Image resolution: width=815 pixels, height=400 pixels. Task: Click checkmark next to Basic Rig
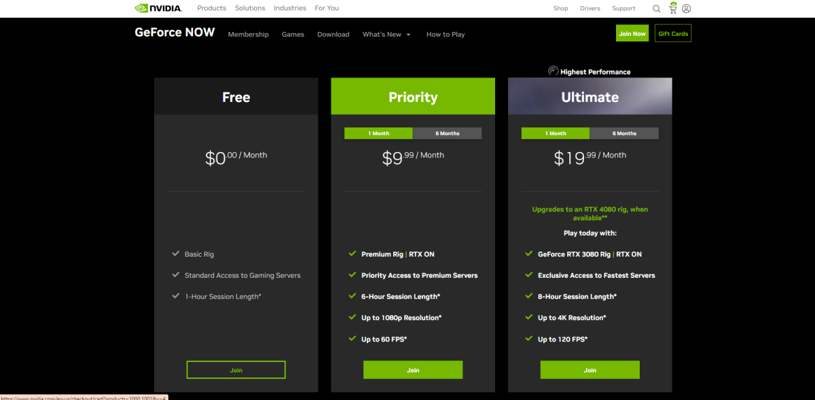pos(175,253)
